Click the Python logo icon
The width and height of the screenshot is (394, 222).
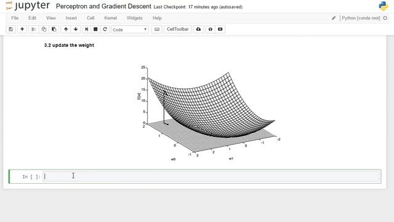point(383,6)
